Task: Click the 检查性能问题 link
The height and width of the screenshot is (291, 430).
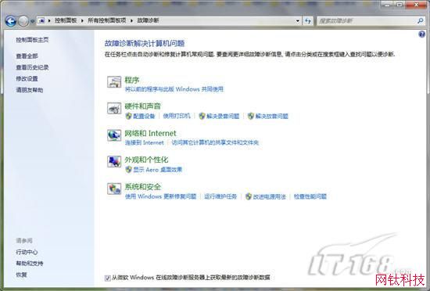Action: 310,196
